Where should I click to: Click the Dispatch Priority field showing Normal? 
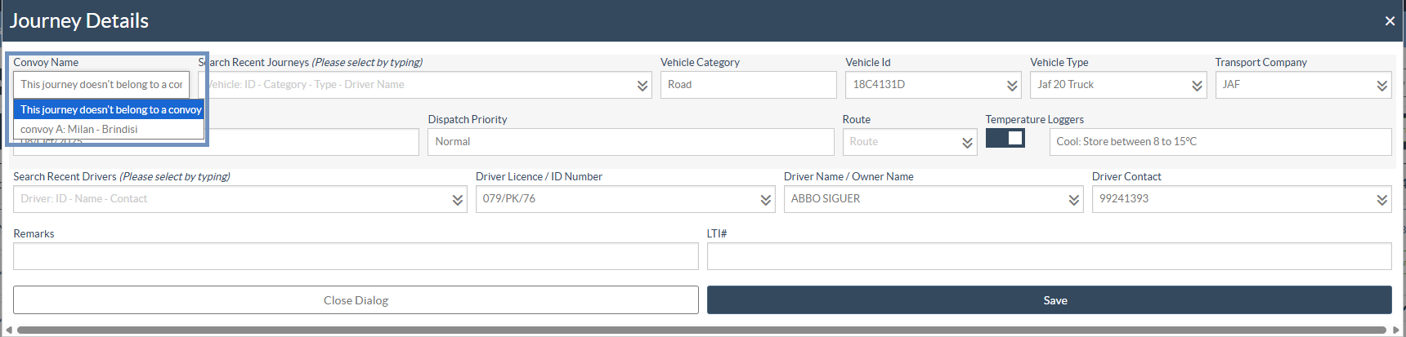629,142
